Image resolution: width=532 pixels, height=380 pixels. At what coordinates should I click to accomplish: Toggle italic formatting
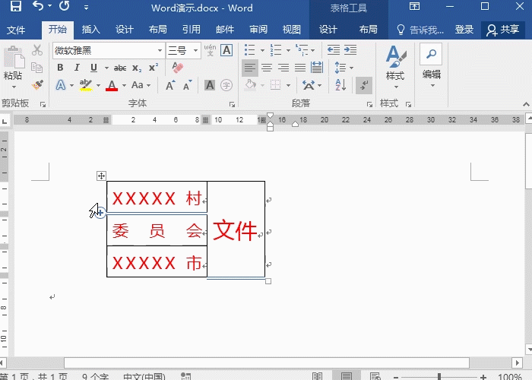[x=77, y=68]
